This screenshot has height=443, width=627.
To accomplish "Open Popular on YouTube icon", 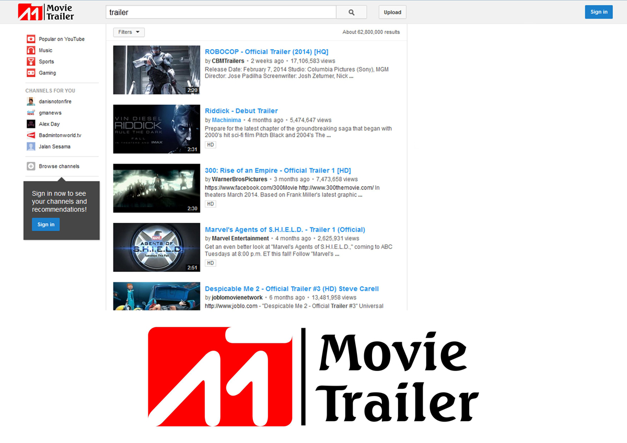I will 31,39.
